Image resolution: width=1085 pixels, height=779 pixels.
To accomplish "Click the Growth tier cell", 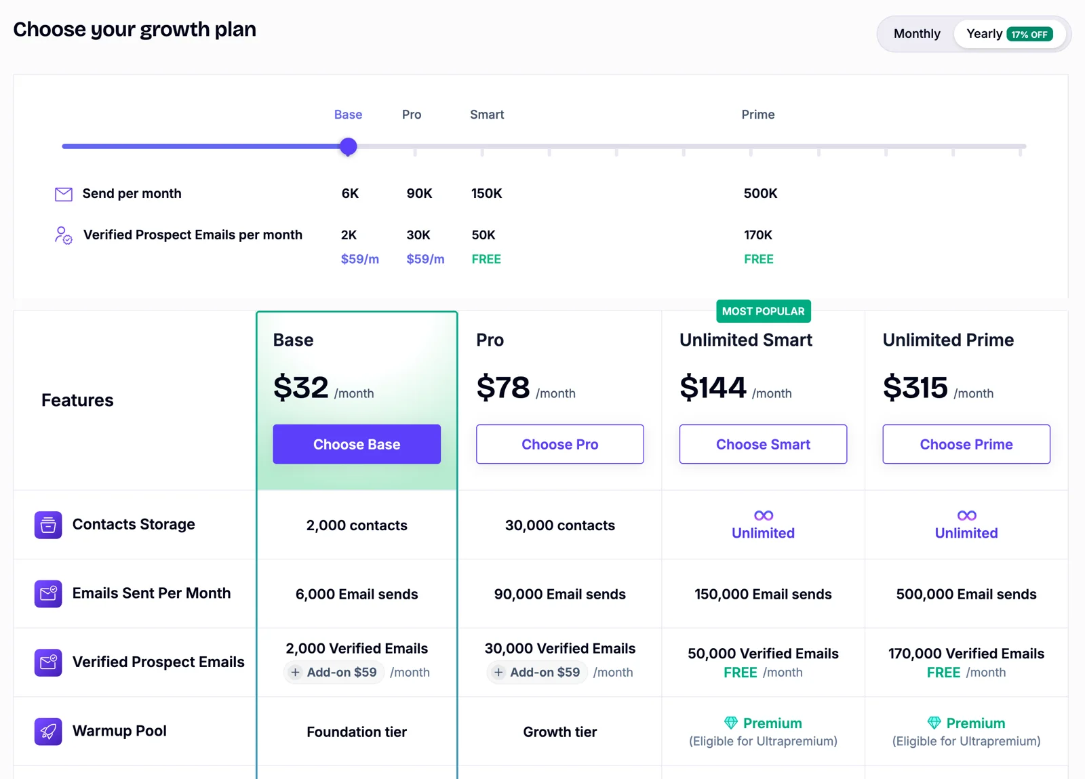I will (560, 732).
